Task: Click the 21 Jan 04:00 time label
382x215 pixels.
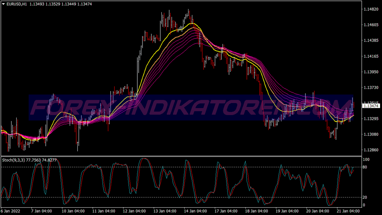Action: coord(348,211)
